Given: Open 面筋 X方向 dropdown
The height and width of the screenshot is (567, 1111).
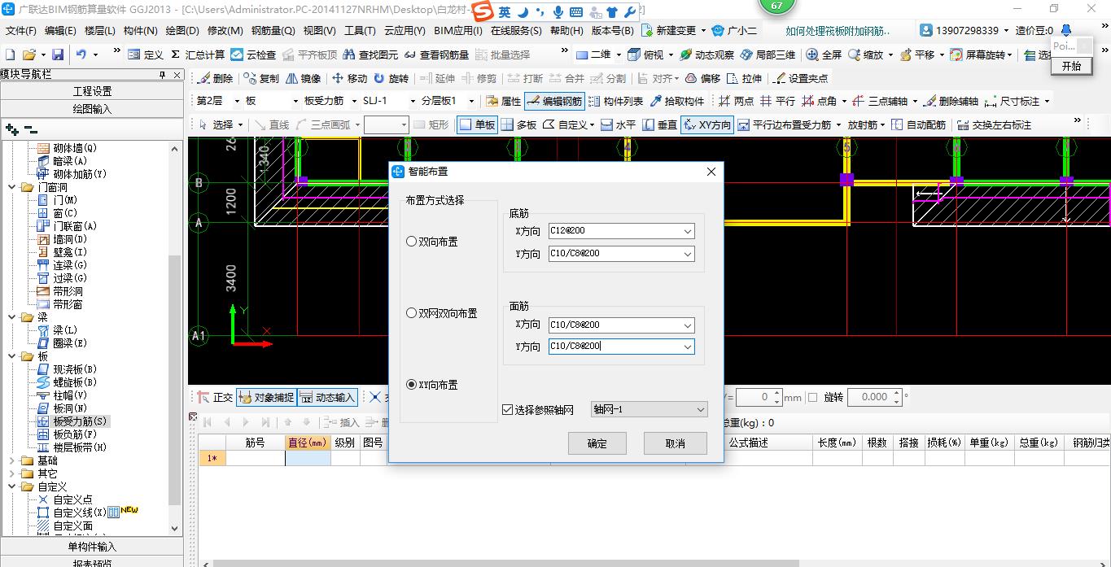Looking at the screenshot, I should click(x=688, y=325).
